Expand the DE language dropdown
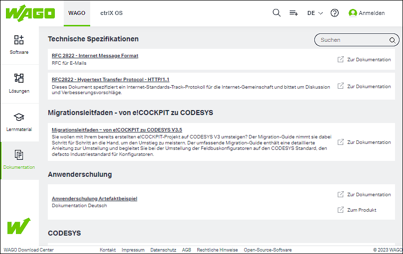 click(x=315, y=13)
